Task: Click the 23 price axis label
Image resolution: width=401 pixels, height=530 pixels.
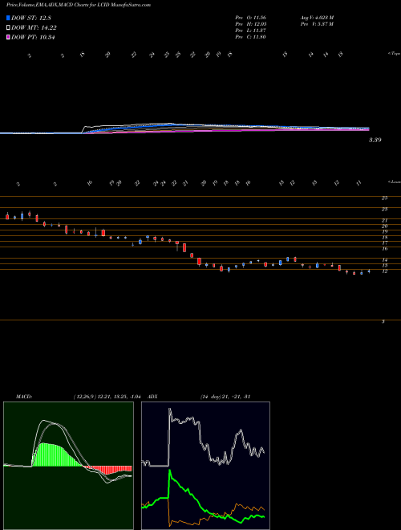Action: tap(384, 210)
